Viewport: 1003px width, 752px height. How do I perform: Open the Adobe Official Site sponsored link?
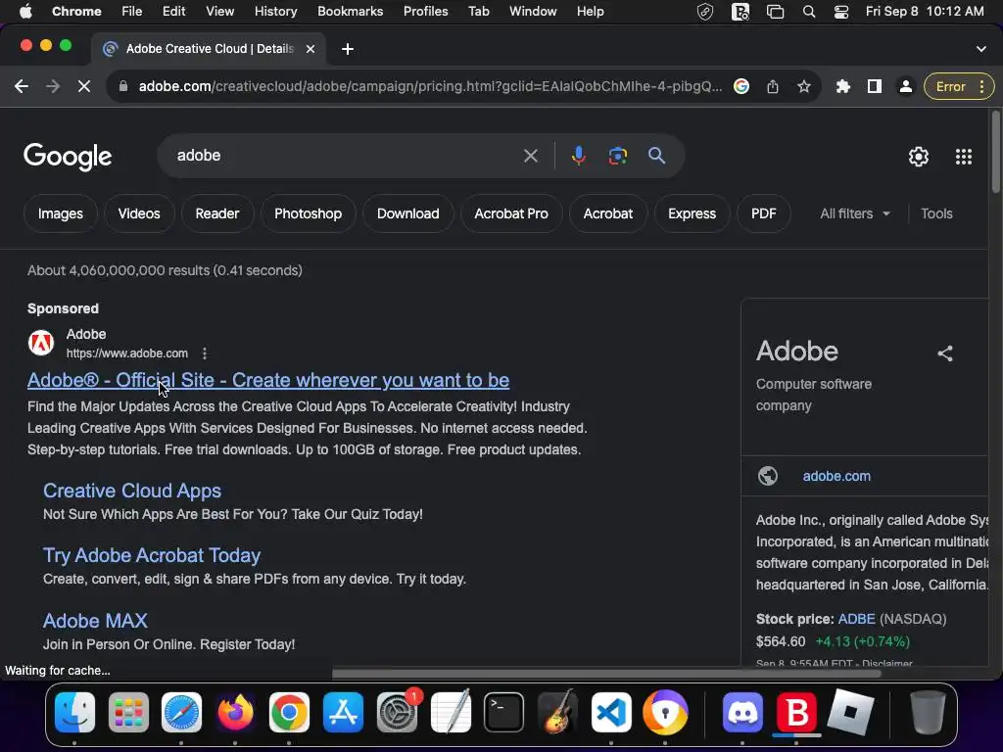click(268, 380)
